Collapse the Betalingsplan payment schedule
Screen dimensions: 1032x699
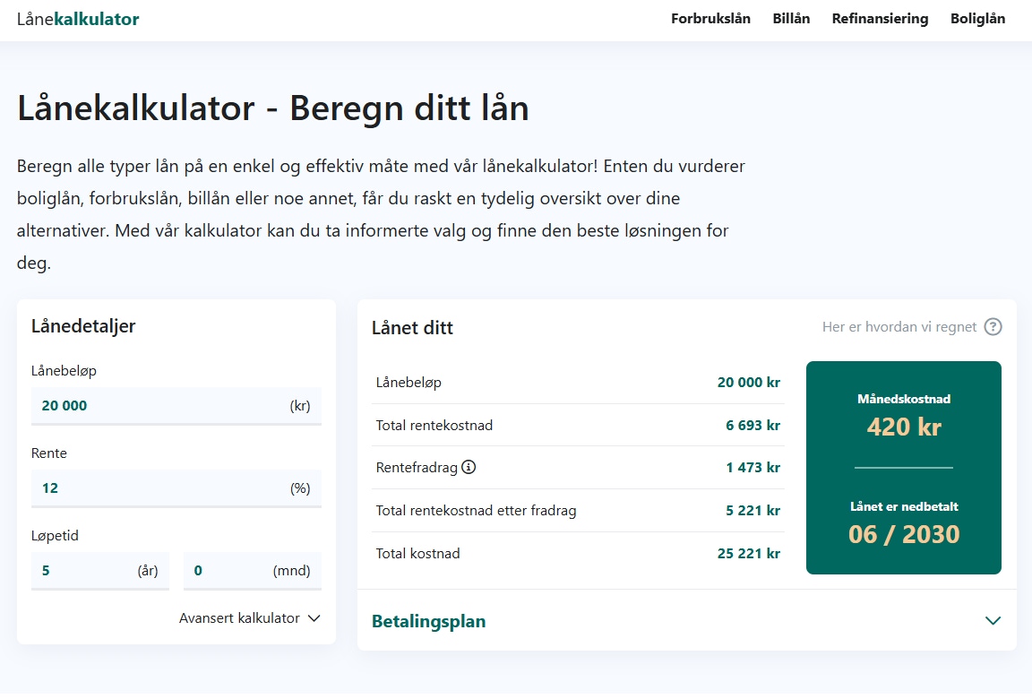(x=993, y=620)
